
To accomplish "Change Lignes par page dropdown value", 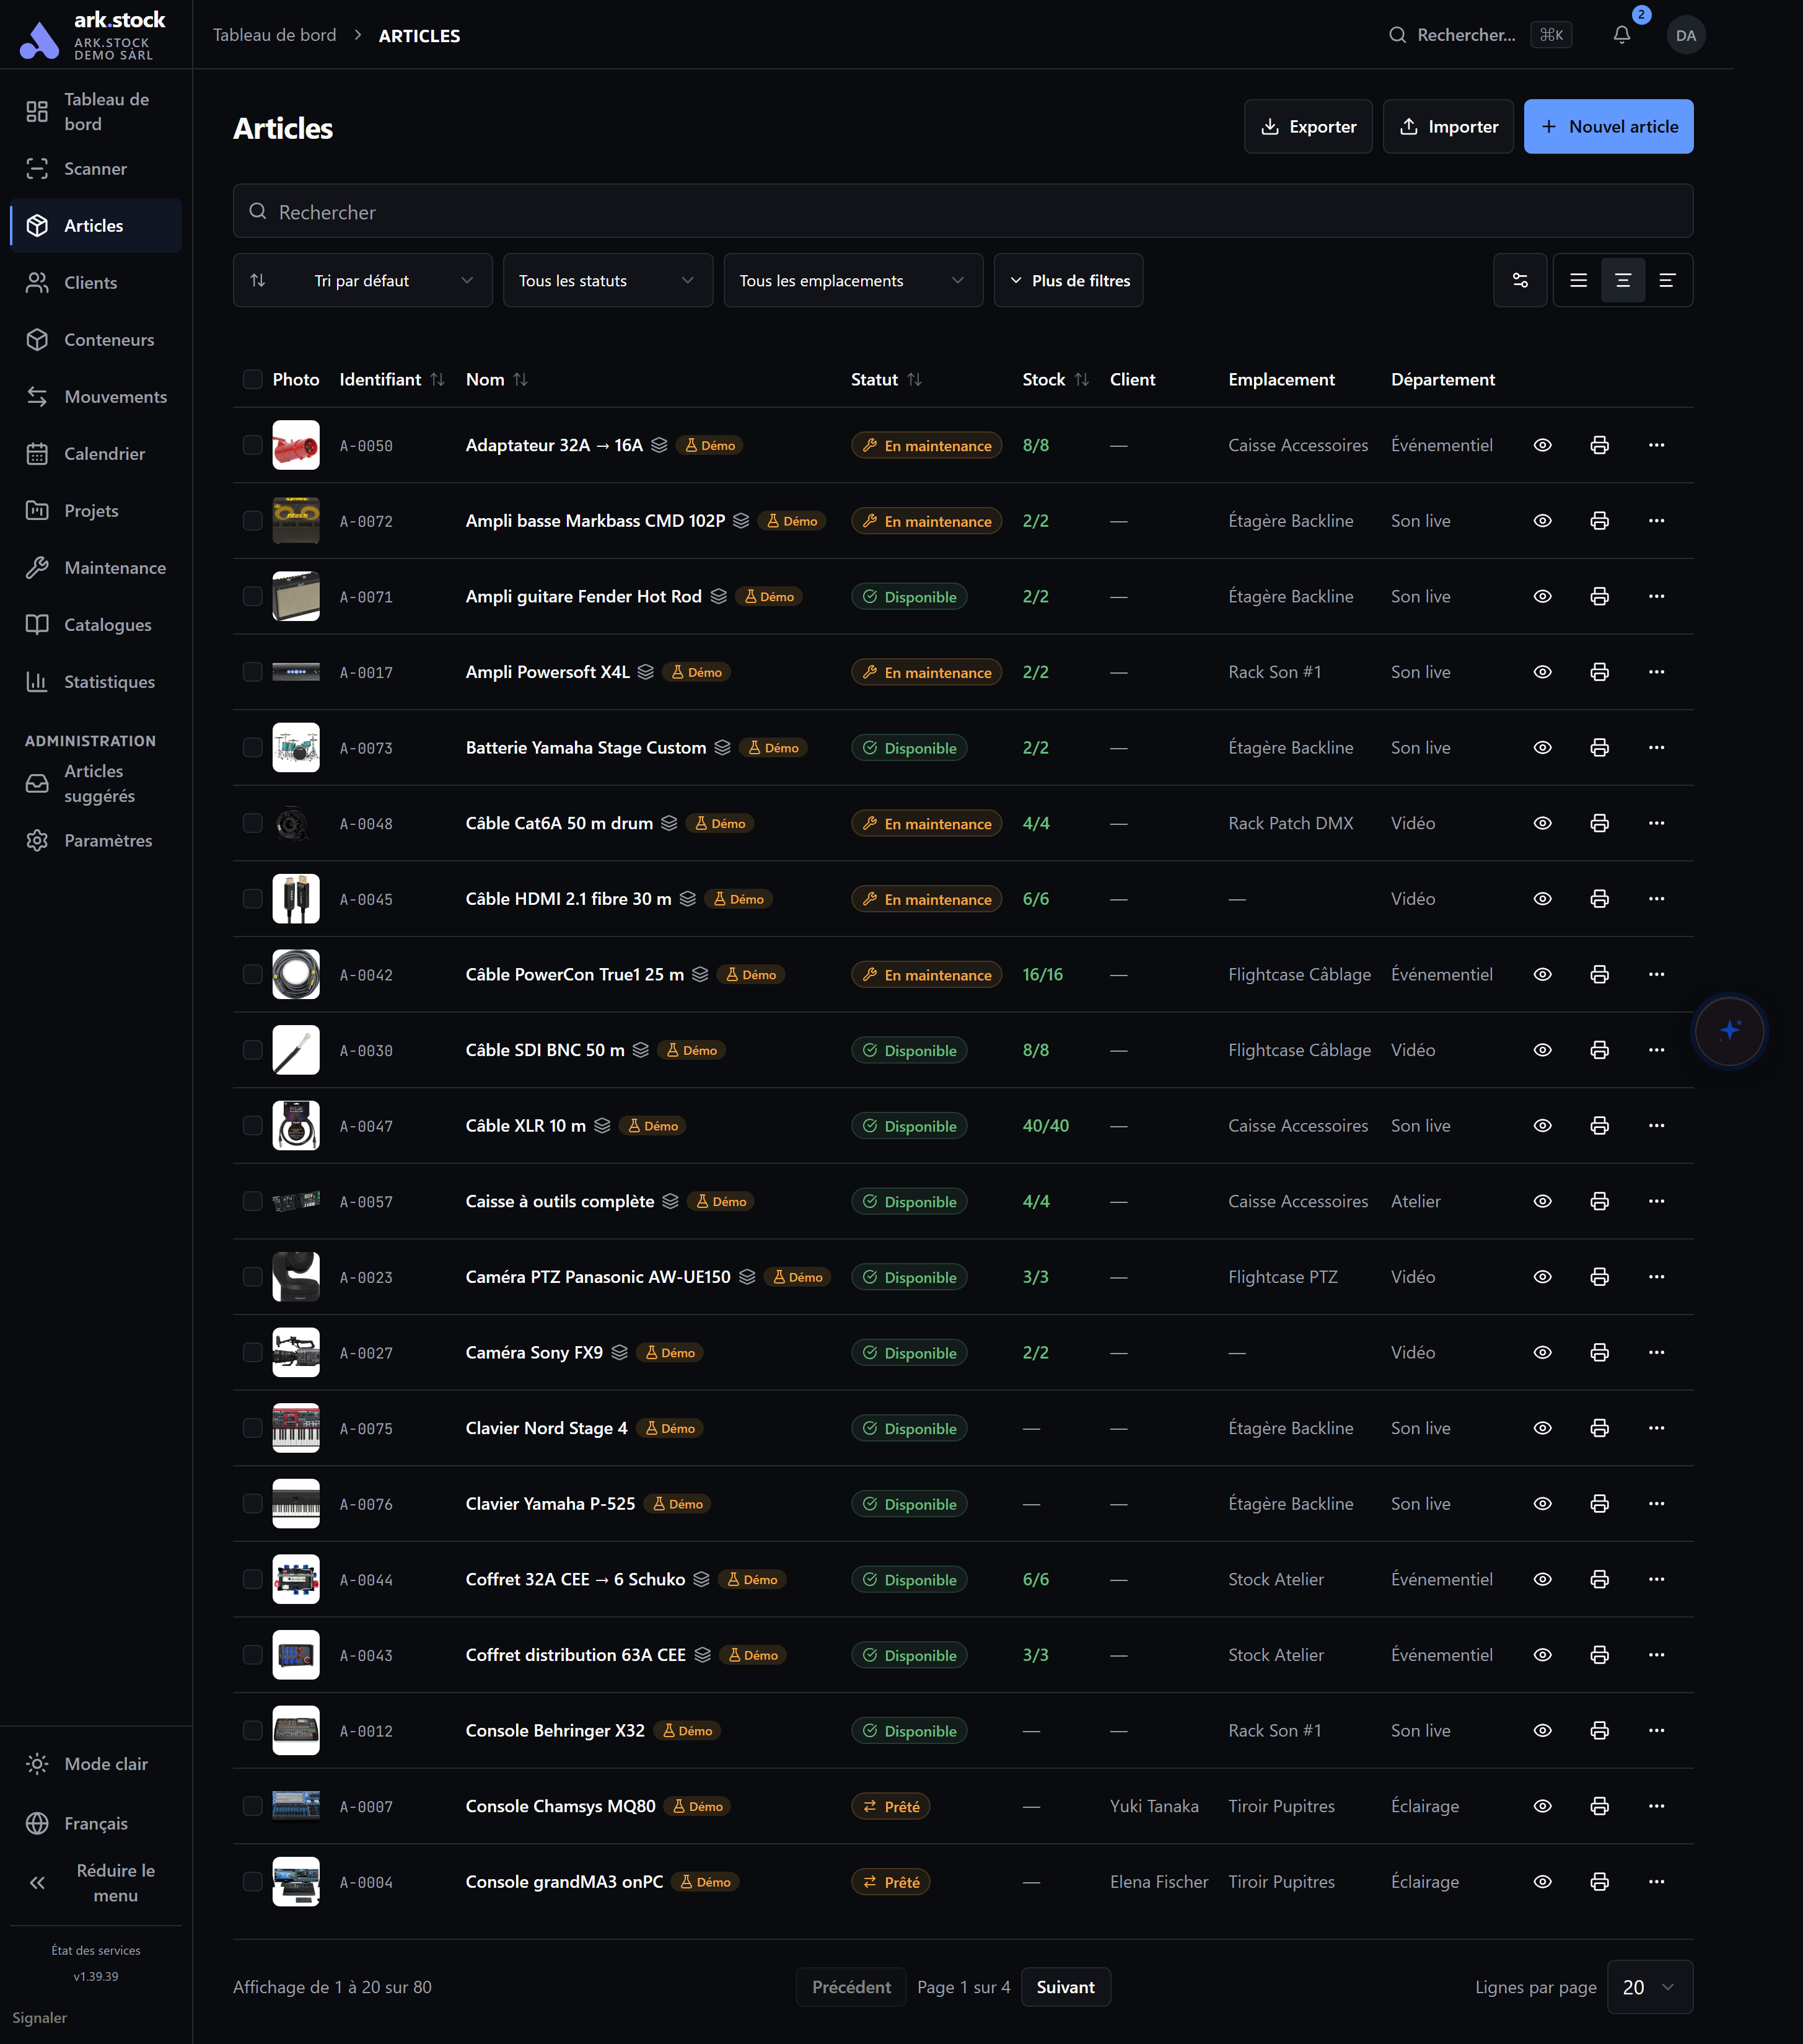I will [1649, 1987].
